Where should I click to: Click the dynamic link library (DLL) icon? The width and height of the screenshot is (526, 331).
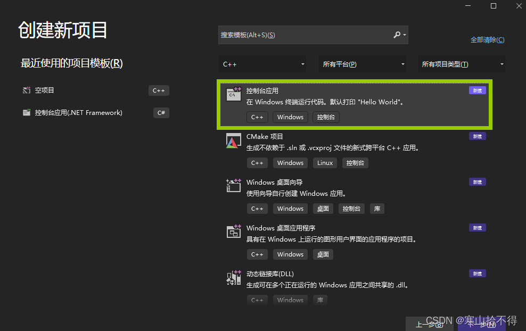[234, 277]
